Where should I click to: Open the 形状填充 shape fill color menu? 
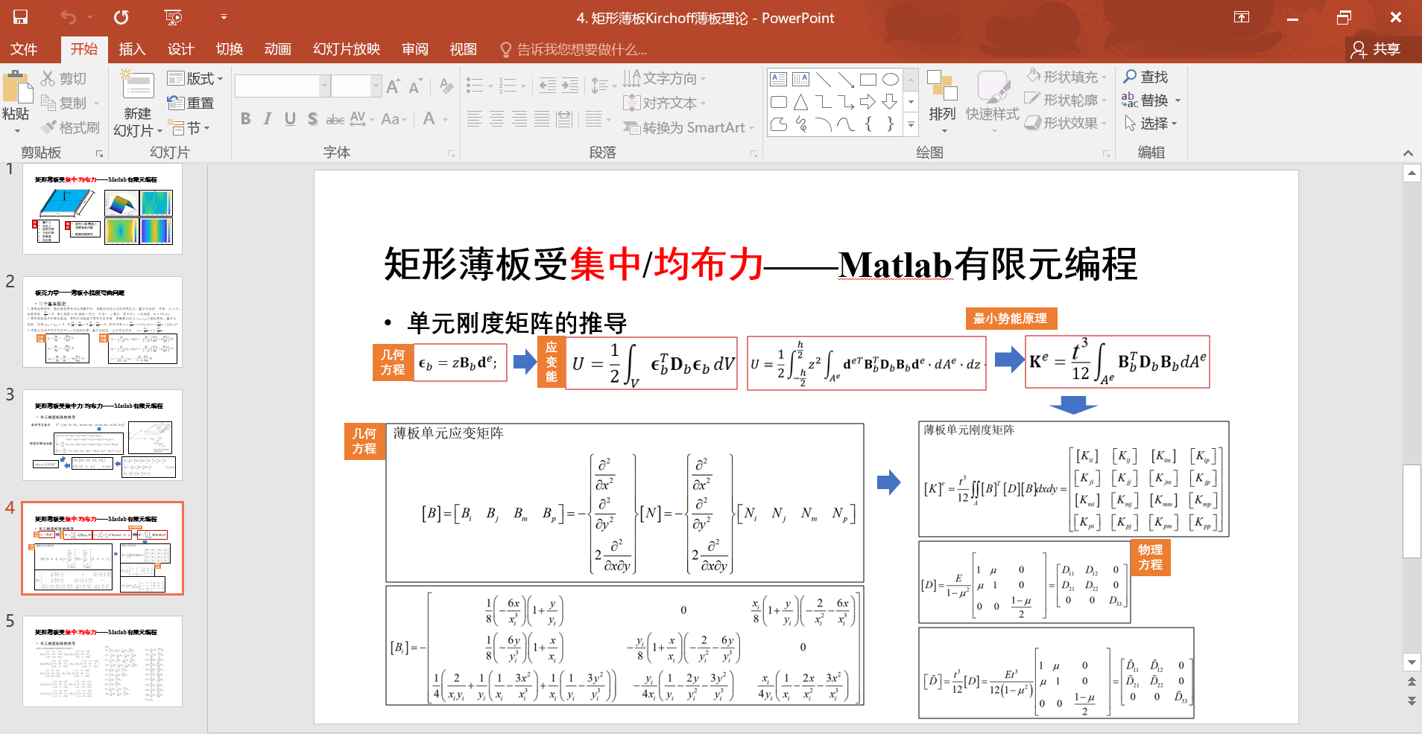[1066, 77]
